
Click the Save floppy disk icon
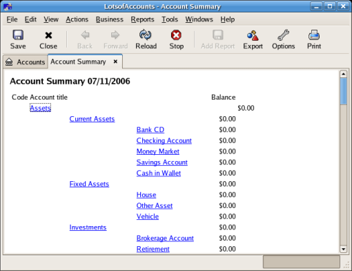(18, 35)
